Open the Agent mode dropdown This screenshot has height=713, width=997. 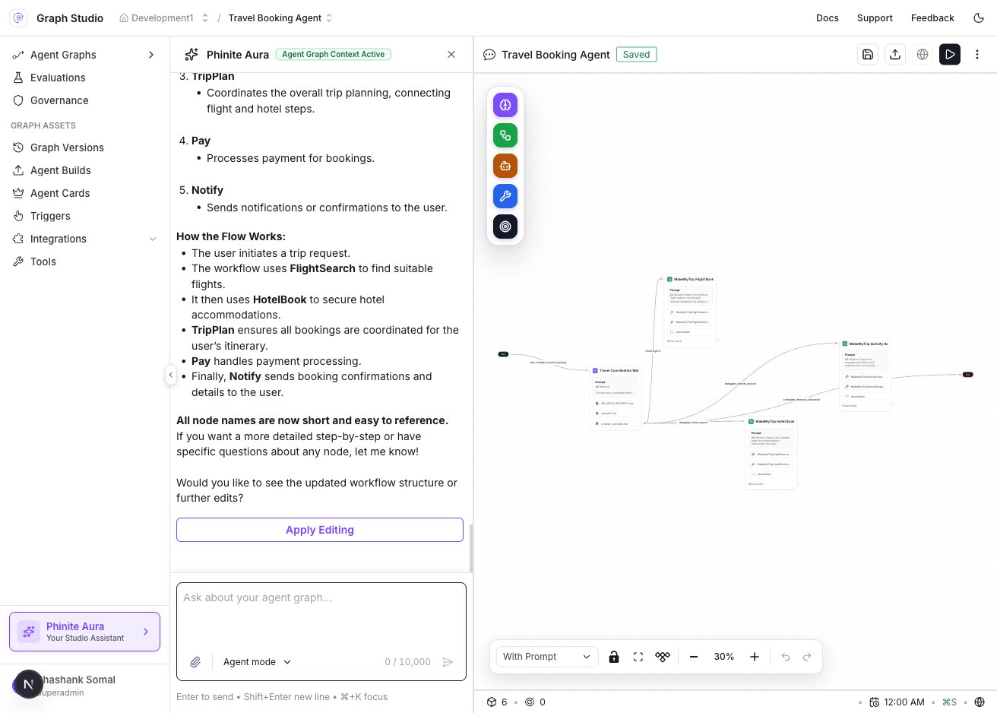pyautogui.click(x=257, y=662)
